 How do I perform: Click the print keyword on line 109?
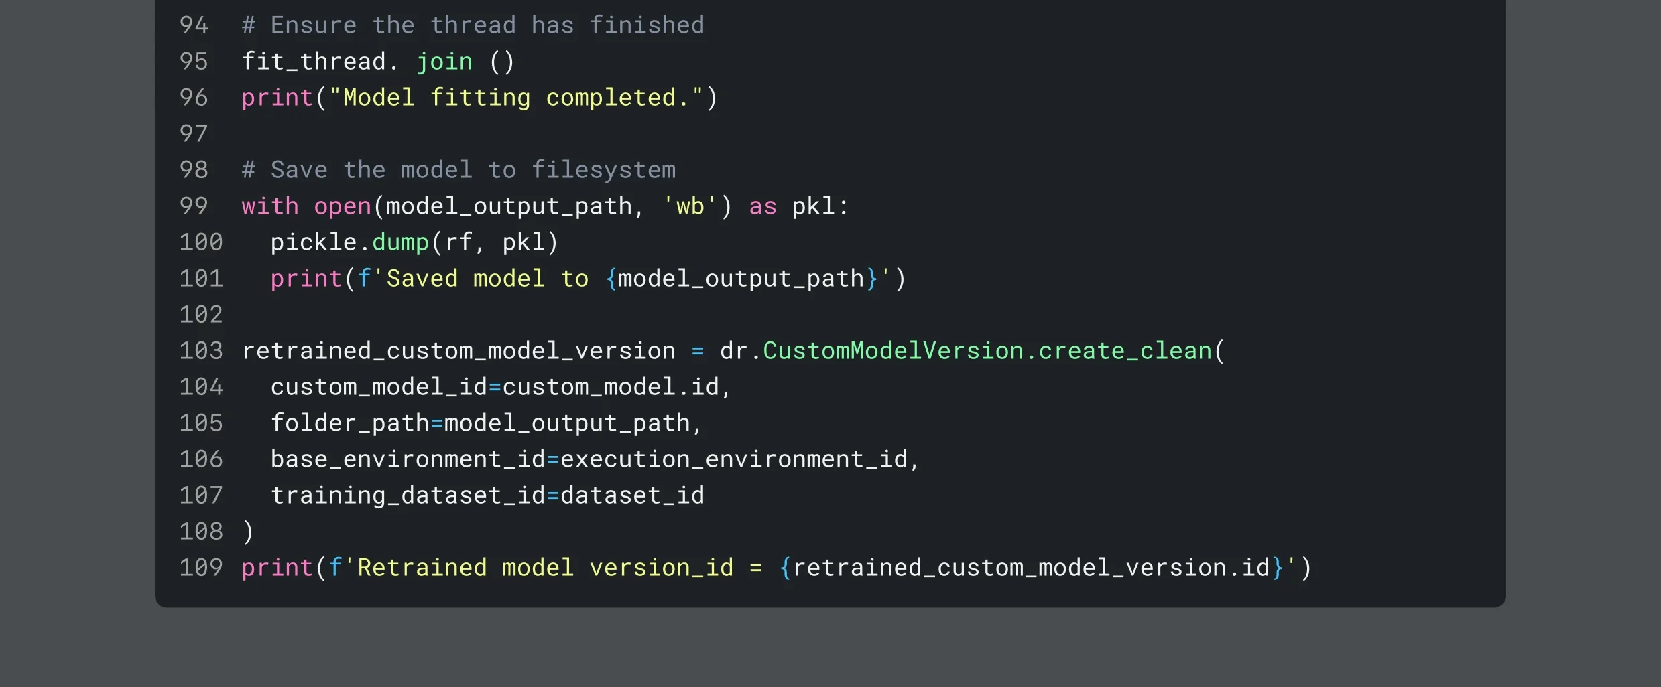[278, 568]
